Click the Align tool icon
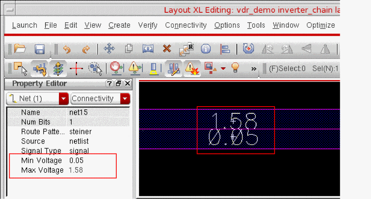The image size is (371, 199). point(225,49)
